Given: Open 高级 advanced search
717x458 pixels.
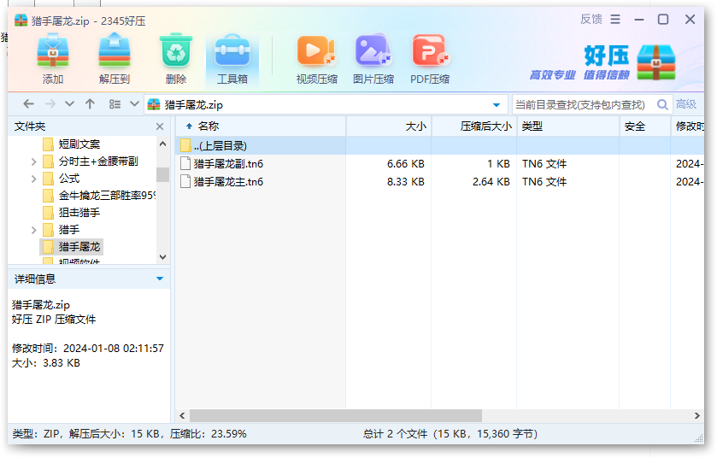Looking at the screenshot, I should [x=686, y=104].
